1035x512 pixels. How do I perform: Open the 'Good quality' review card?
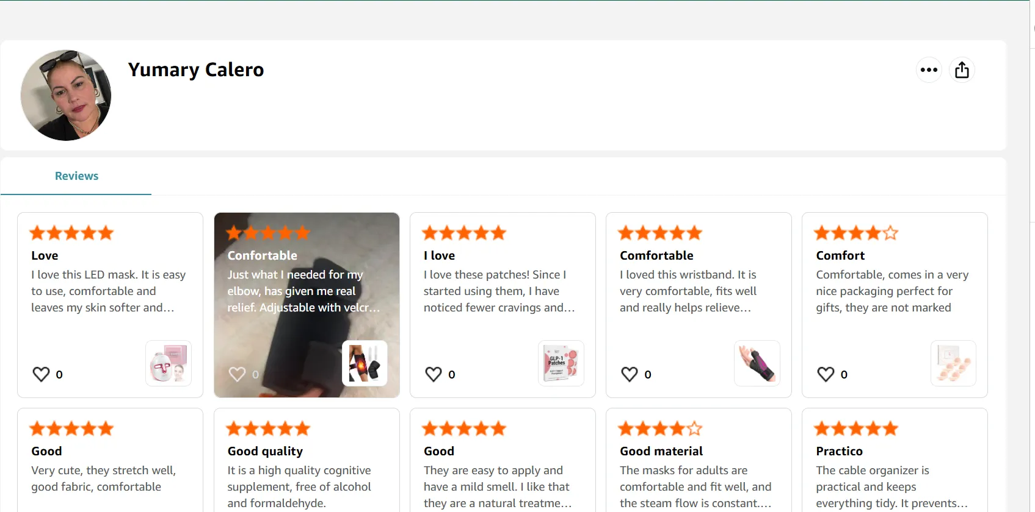coord(307,460)
